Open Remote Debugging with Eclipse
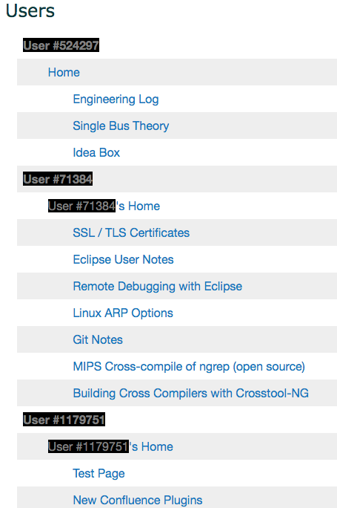The height and width of the screenshot is (508, 337). 157,286
